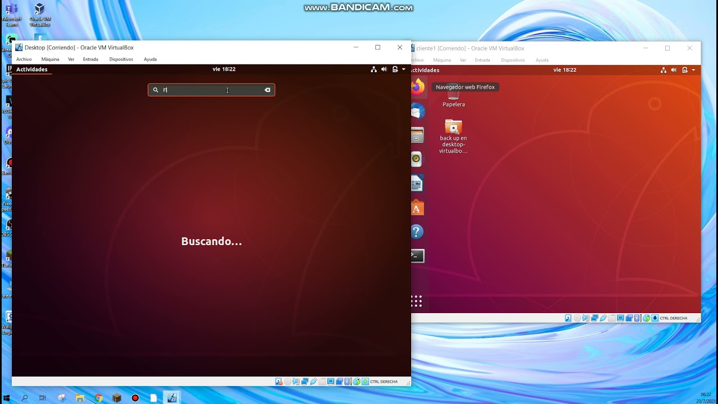Maximize the cliente1 VirtualBox window
This screenshot has height=404, width=718.
click(x=668, y=48)
